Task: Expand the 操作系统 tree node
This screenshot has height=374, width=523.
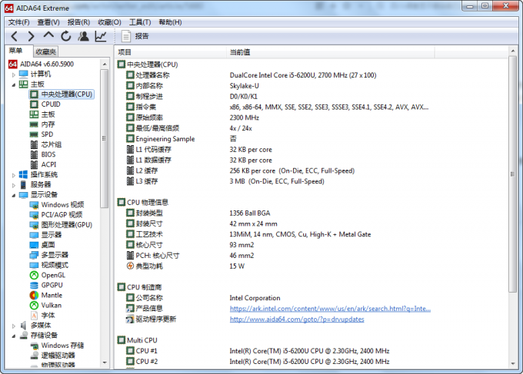Action: (13, 174)
